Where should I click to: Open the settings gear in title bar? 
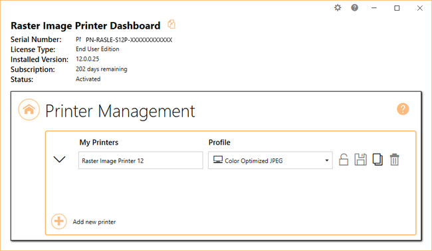pyautogui.click(x=338, y=8)
